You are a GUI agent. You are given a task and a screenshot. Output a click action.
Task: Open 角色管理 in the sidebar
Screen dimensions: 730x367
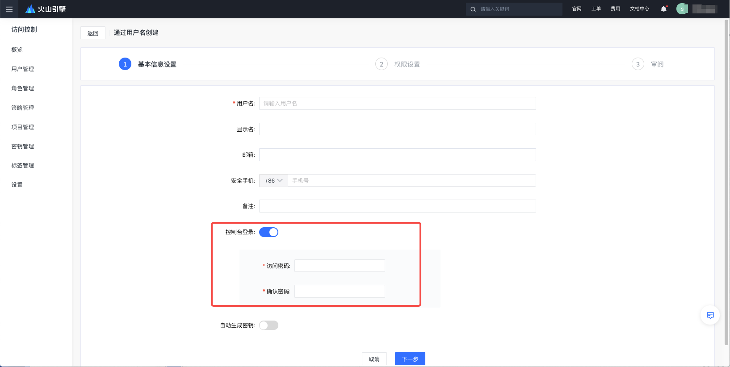pyautogui.click(x=23, y=88)
